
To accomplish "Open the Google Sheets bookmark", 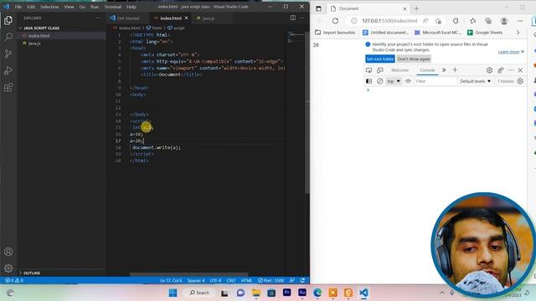I will [x=485, y=33].
